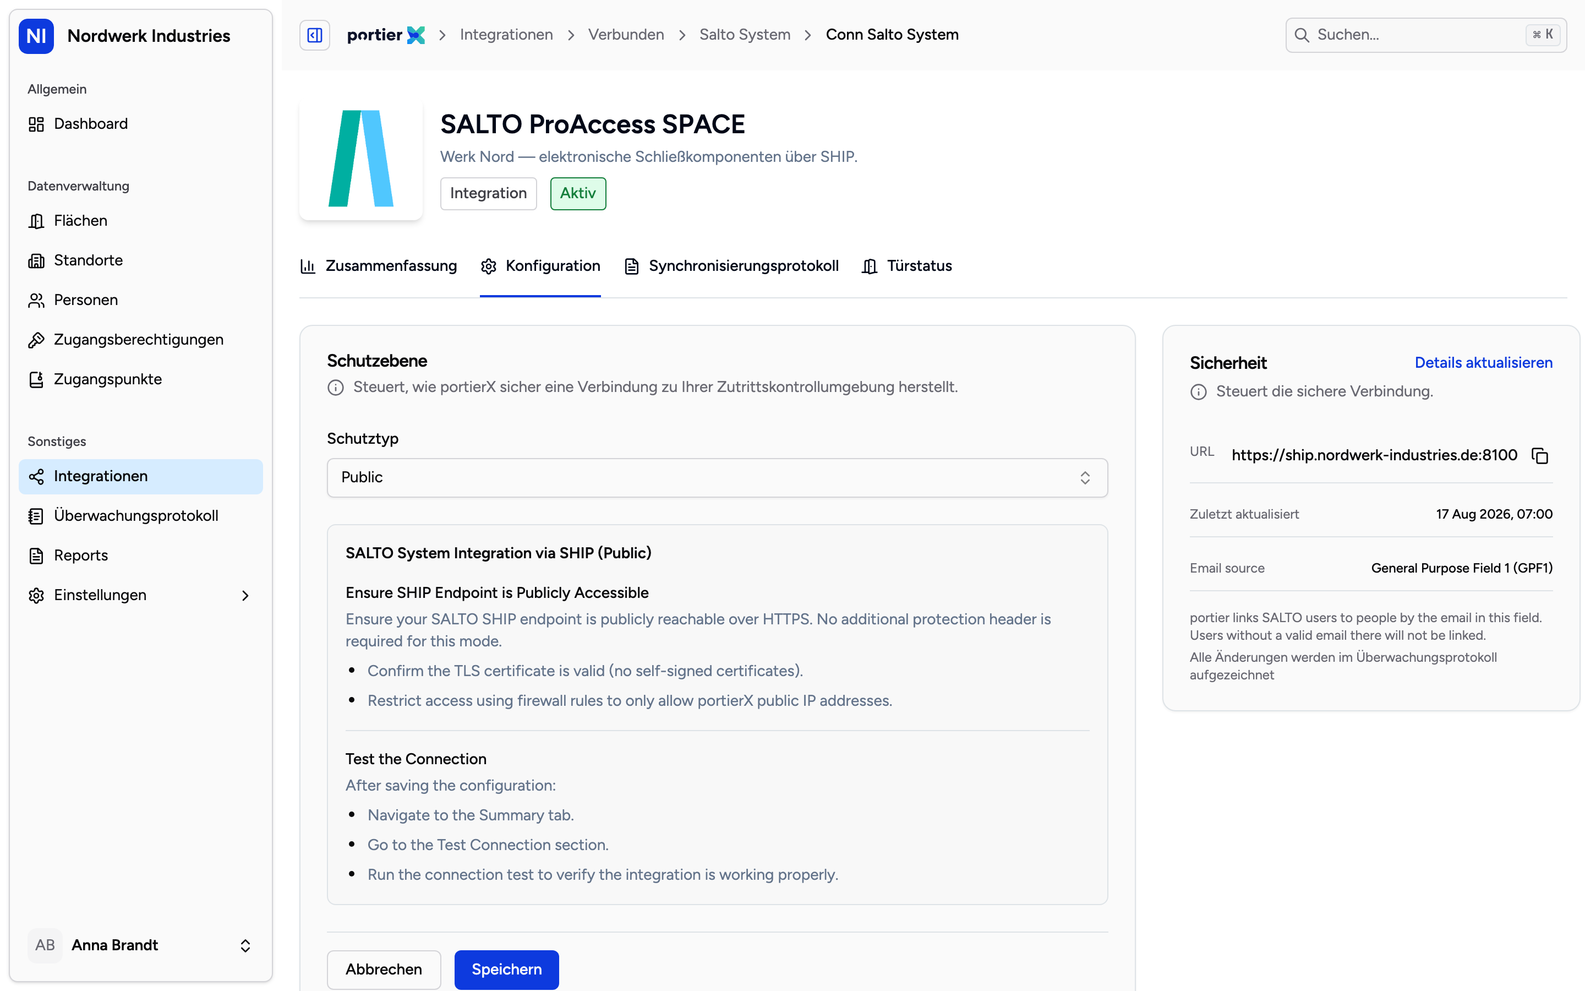This screenshot has width=1585, height=991.
Task: Click the URL https://ship.nordwerk-industries.de:8100
Action: (x=1374, y=455)
